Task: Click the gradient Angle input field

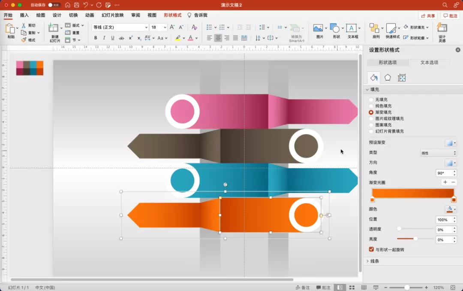Action: tap(444, 173)
